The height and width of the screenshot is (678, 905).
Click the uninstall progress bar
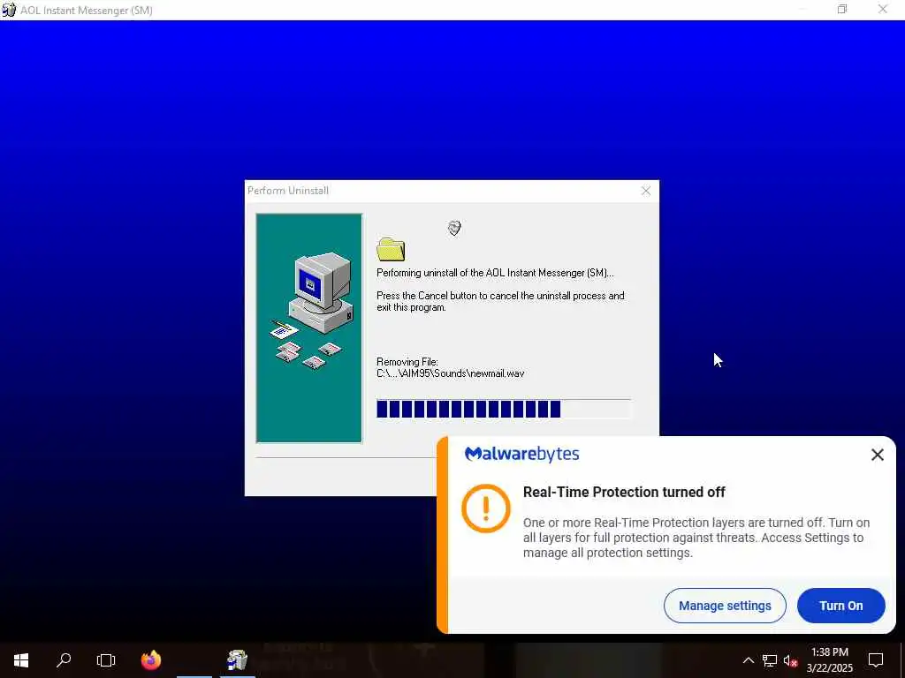coord(503,409)
